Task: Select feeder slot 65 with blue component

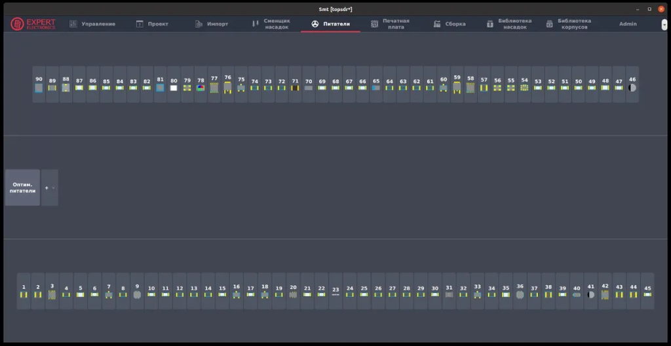Action: coord(376,84)
